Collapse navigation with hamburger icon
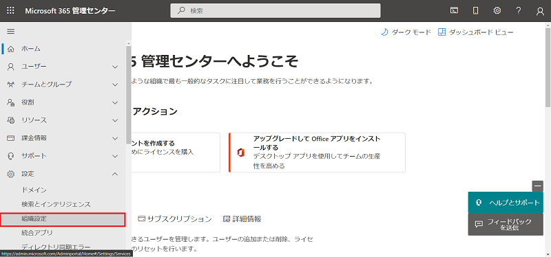 (x=11, y=31)
